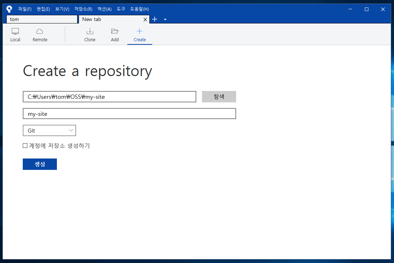Select the Create repository icon
This screenshot has height=263, width=394.
tap(140, 35)
